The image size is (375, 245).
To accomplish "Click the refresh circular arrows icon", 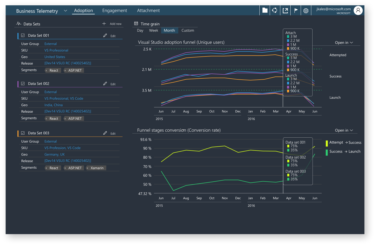I will click(x=275, y=10).
